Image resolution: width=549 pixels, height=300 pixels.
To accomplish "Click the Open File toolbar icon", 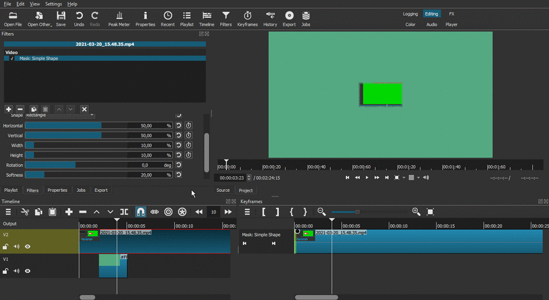I will click(x=13, y=19).
